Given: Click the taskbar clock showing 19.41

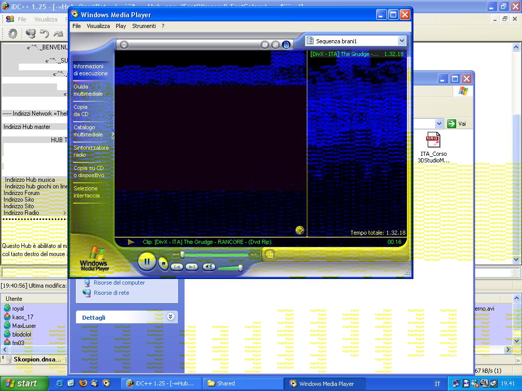Looking at the screenshot, I should [508, 384].
